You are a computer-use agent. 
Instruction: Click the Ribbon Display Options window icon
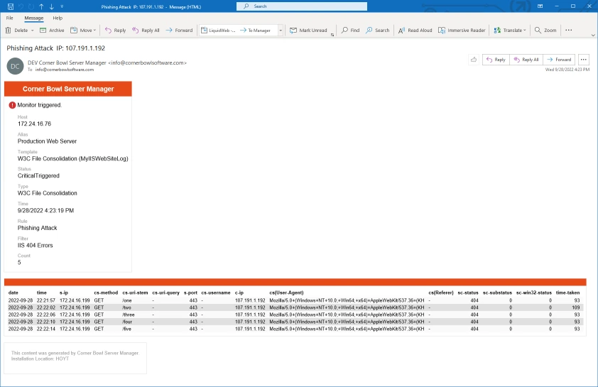540,6
